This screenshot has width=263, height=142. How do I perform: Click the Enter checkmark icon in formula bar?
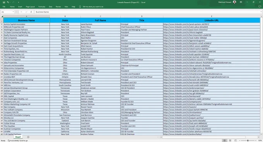(x=26, y=12)
